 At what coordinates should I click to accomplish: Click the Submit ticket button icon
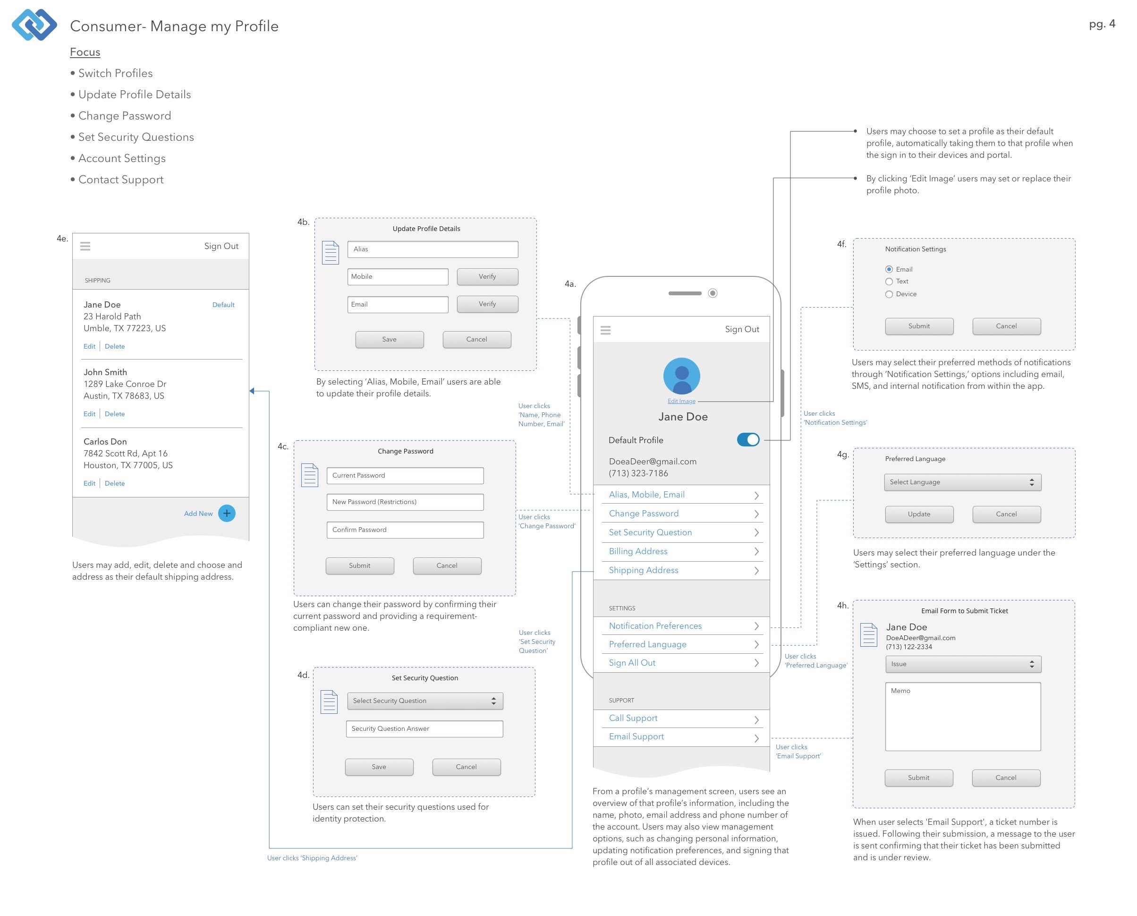tap(919, 776)
